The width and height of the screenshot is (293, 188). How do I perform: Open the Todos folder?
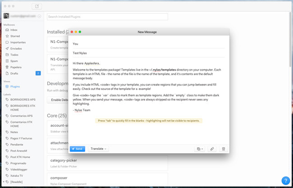coord(14,55)
